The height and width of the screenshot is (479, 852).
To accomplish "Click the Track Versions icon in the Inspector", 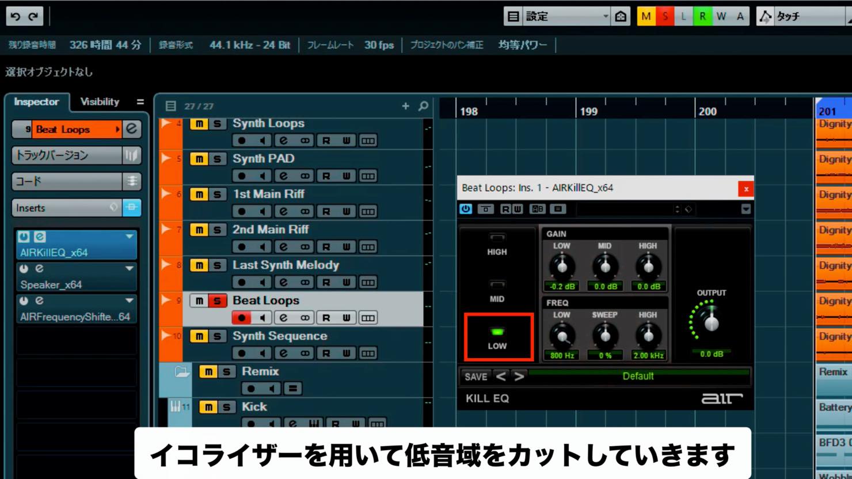I will tap(131, 155).
